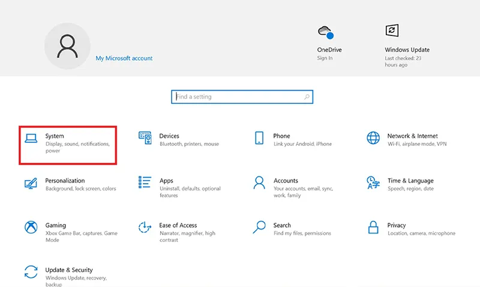Screen dimensions: 480x287
Task: Open Network & Internet globe icon
Action: point(373,138)
